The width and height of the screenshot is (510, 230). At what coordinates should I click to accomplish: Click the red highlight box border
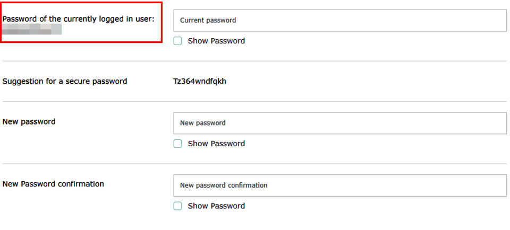[161, 23]
